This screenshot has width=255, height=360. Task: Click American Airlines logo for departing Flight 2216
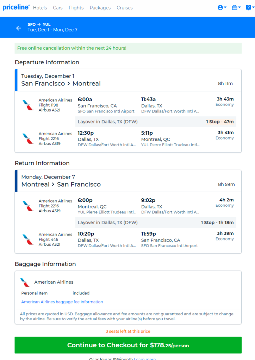(28, 139)
